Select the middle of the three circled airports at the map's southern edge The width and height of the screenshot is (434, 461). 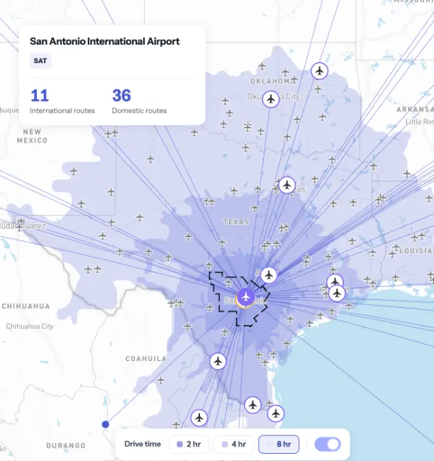[x=252, y=405]
